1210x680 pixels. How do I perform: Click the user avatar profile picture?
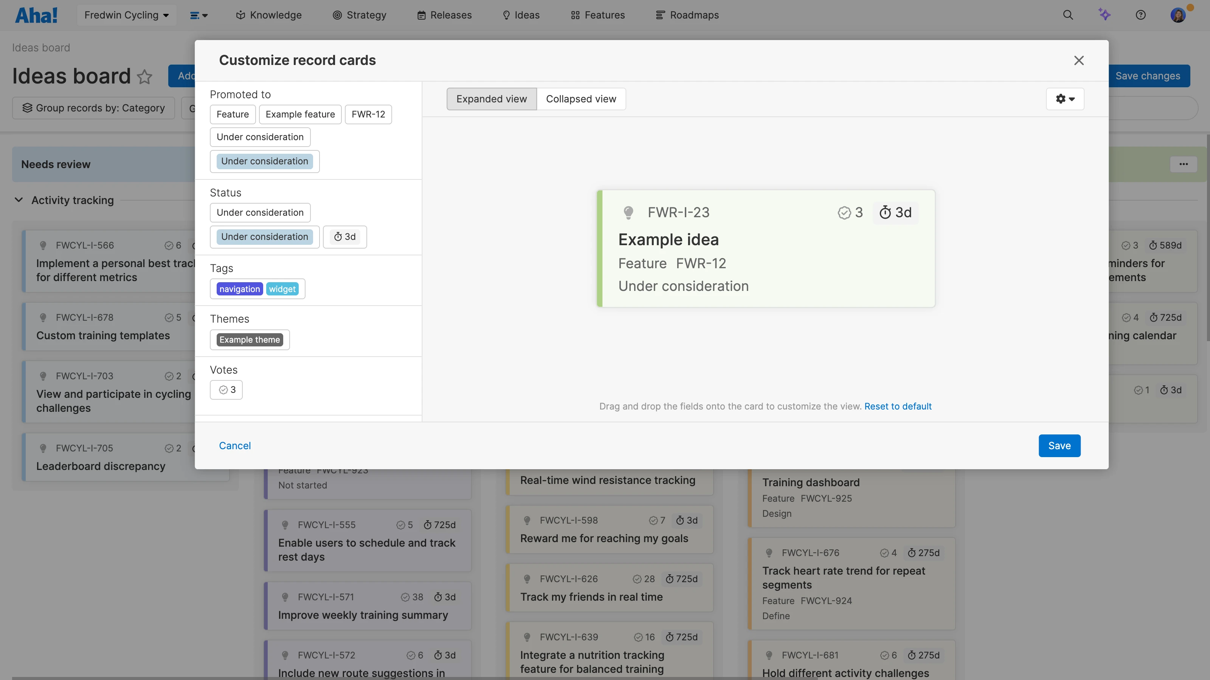pyautogui.click(x=1177, y=15)
